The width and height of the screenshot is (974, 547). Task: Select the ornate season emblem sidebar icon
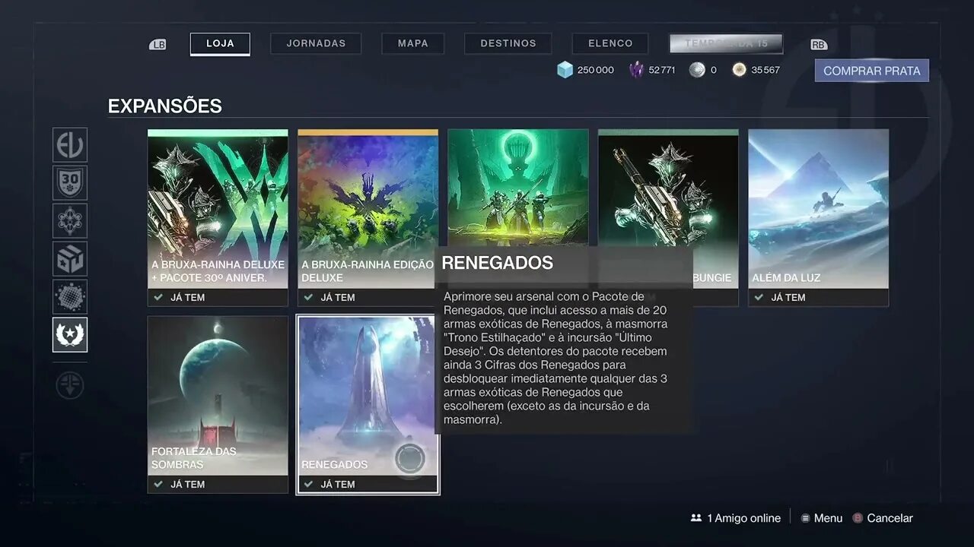(70, 221)
